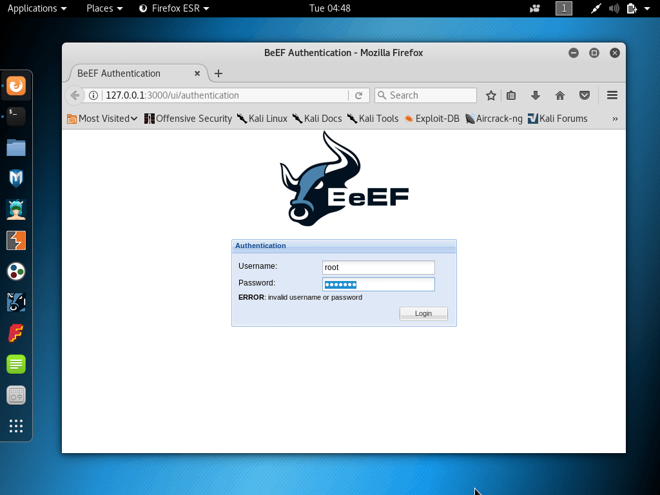Open Kali Forums bookmark
The width and height of the screenshot is (660, 495).
click(x=558, y=119)
